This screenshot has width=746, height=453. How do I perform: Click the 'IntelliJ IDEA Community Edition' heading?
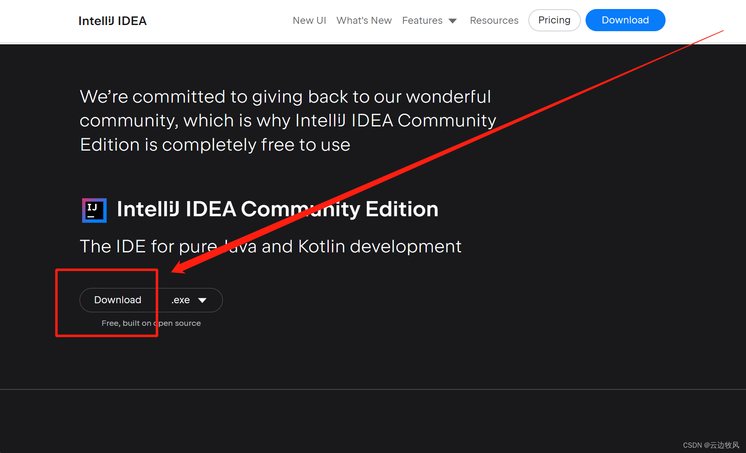(278, 209)
